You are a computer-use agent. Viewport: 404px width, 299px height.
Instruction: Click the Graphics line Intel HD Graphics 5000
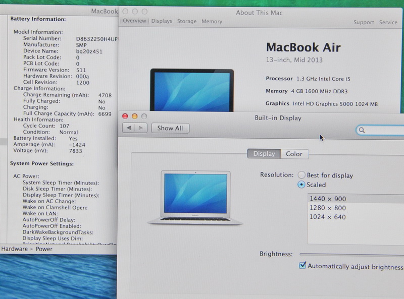point(322,104)
